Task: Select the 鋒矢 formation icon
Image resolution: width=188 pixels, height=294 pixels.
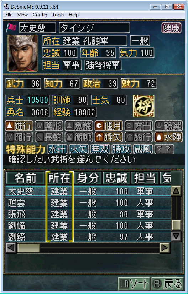Action: pos(109,137)
